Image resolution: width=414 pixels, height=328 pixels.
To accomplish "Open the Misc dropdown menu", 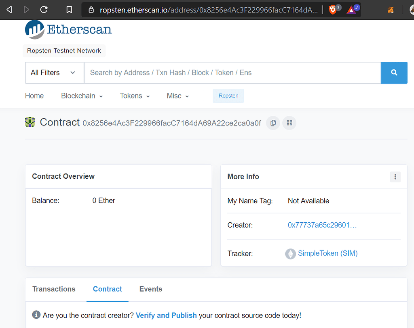I will [x=177, y=96].
